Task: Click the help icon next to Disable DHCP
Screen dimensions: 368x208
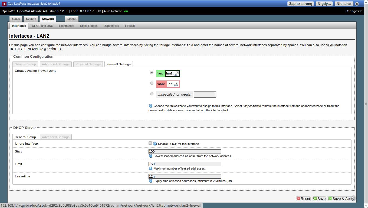Action: (x=155, y=144)
